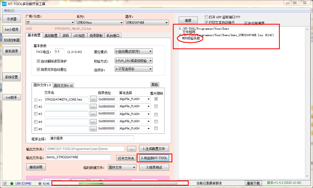Open 系统设置 panel
The height and width of the screenshot is (188, 313).
coord(12,77)
